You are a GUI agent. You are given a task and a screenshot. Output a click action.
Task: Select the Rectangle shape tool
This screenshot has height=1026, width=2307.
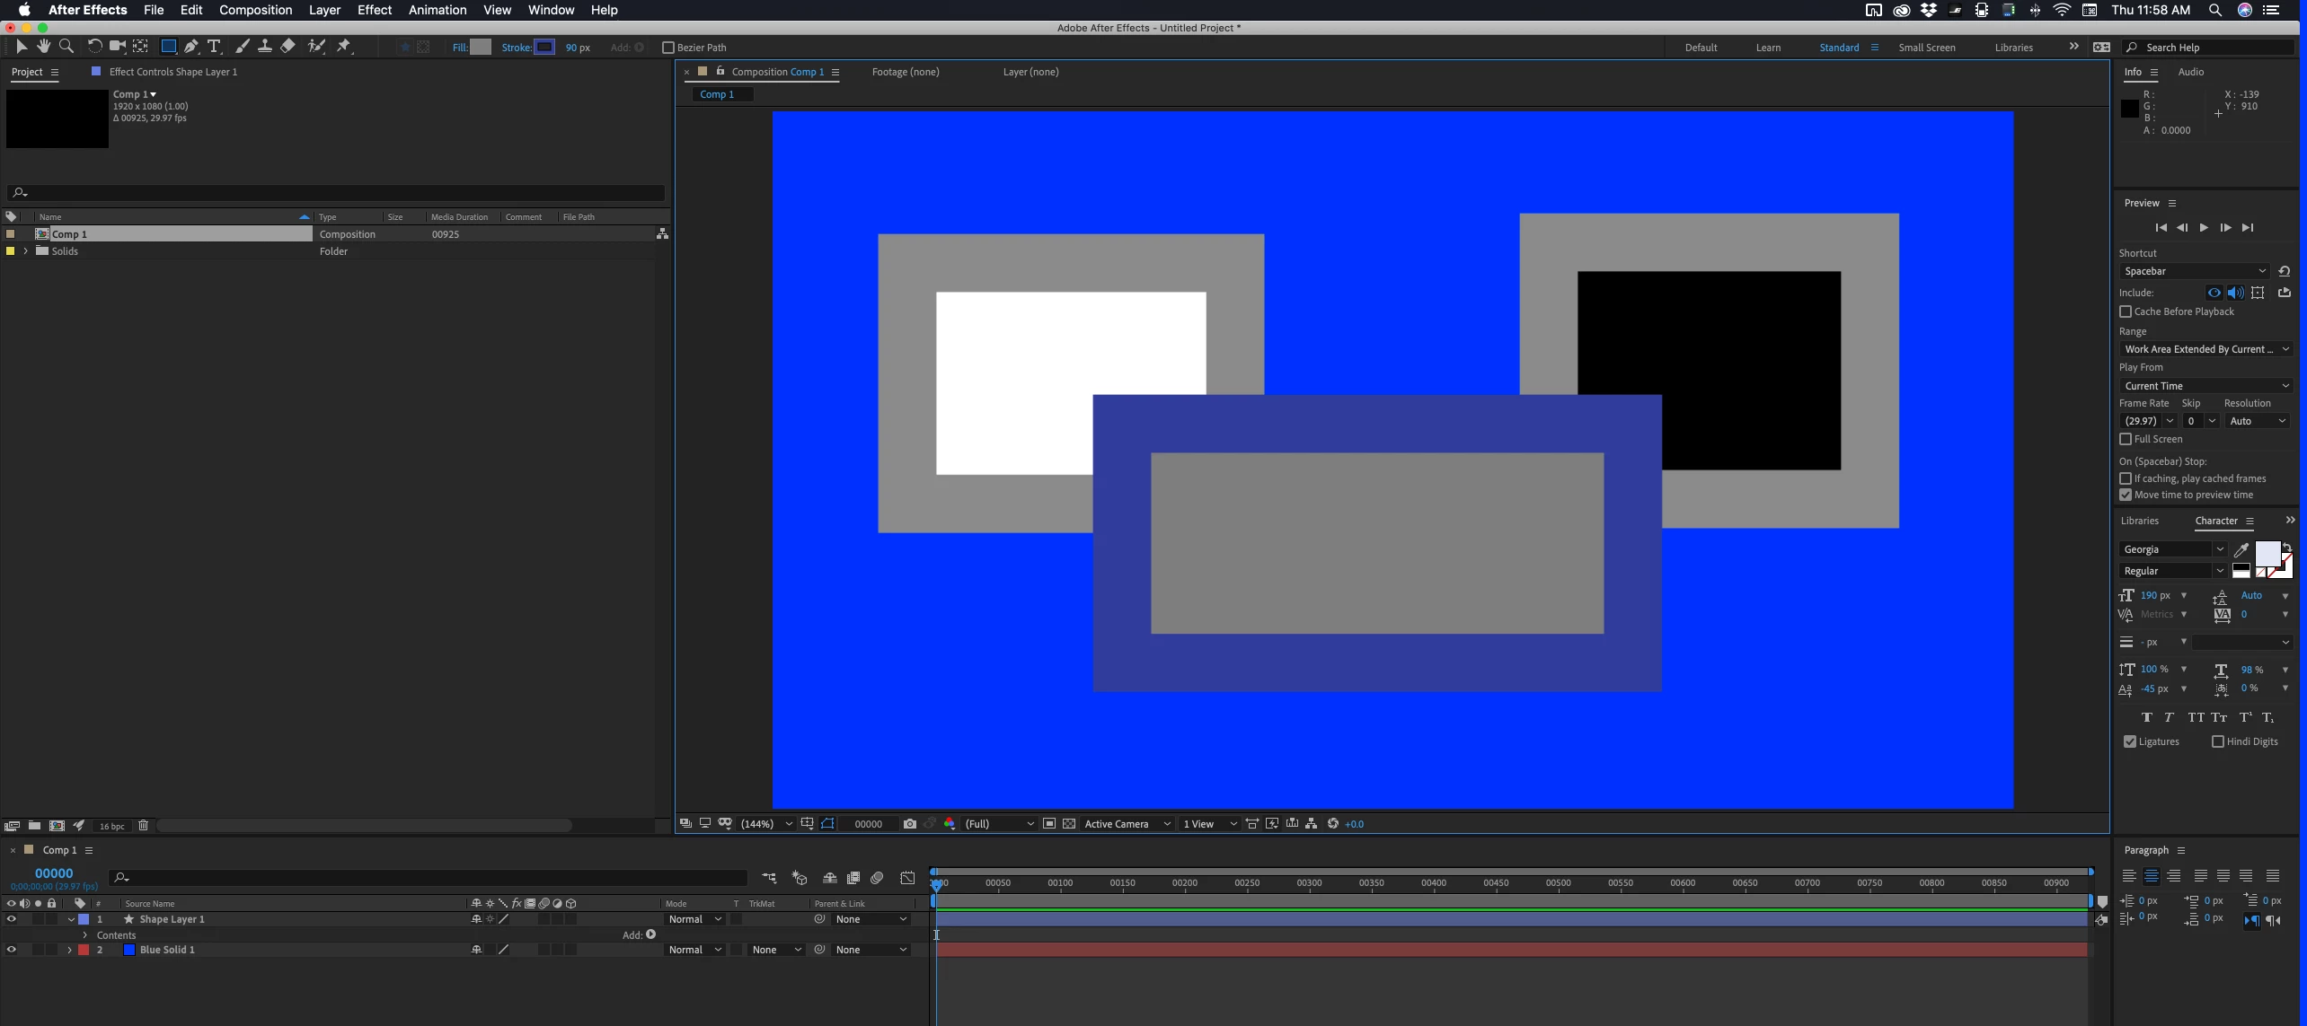168,47
